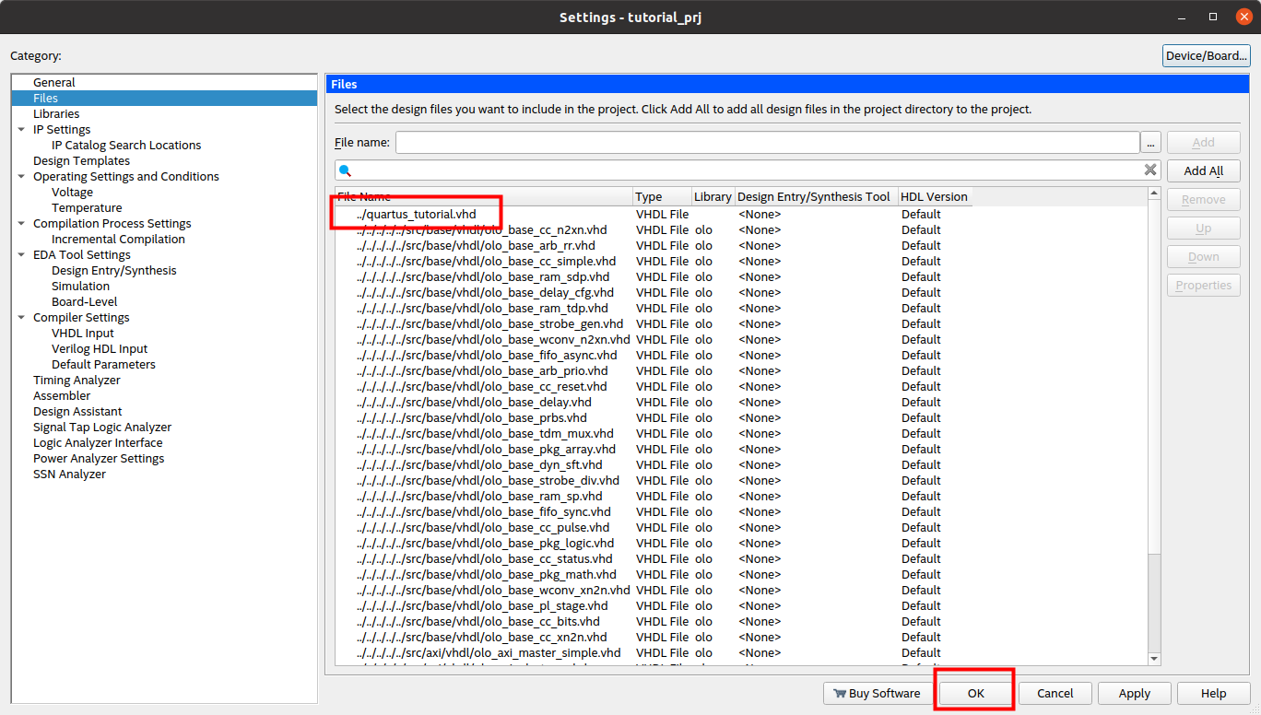Select the olo_axi_master_simple.vhd row
Viewport: 1261px width, 715px height.
[741, 653]
